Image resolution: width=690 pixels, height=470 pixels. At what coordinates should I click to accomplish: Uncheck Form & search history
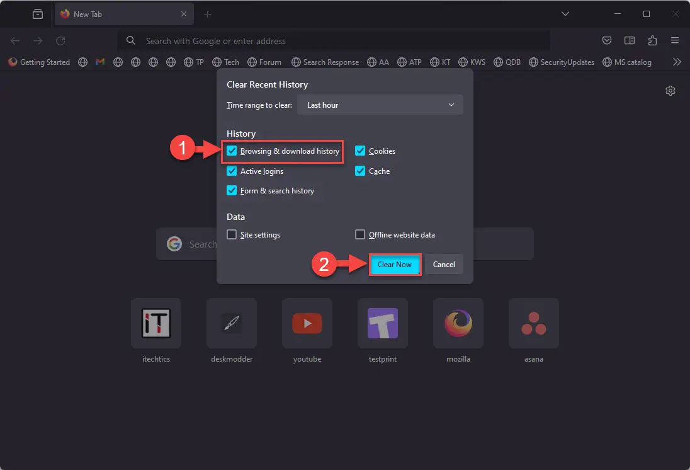[232, 191]
